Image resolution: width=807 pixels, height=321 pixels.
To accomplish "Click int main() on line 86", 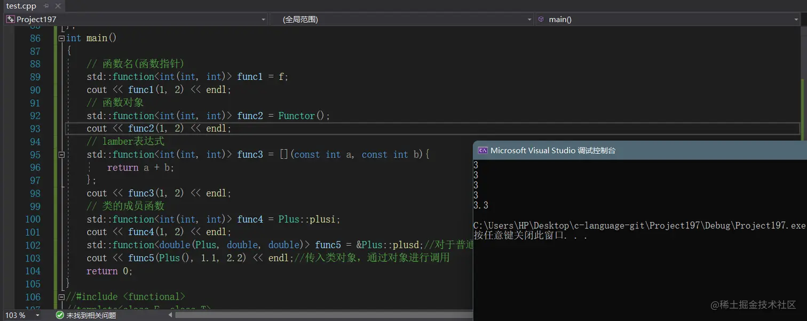I will [x=91, y=38].
